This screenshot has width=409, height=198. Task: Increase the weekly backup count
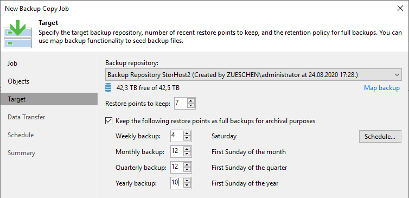tap(187, 134)
